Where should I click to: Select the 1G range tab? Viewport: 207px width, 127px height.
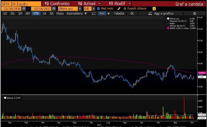point(5,13)
